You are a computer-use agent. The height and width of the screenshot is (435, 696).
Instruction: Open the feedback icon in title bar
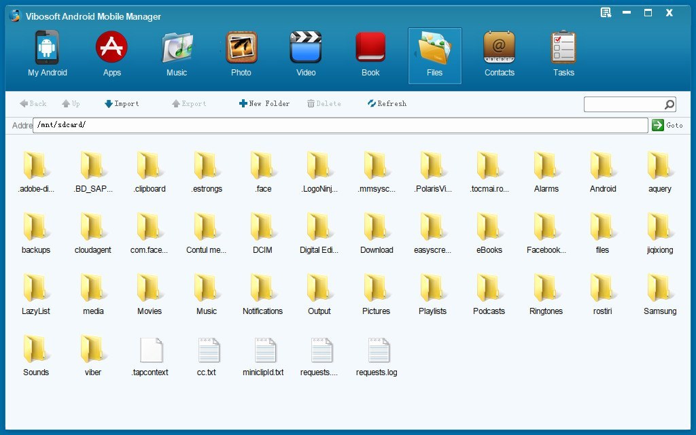(606, 12)
